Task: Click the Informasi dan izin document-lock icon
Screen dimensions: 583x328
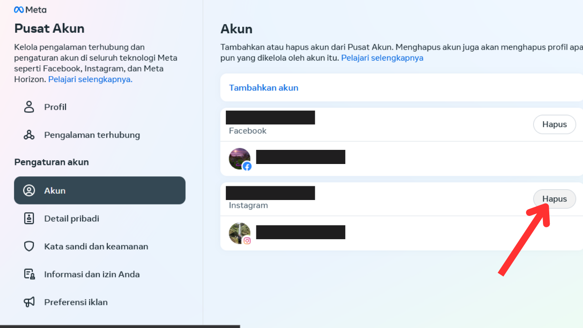Action: [29, 274]
